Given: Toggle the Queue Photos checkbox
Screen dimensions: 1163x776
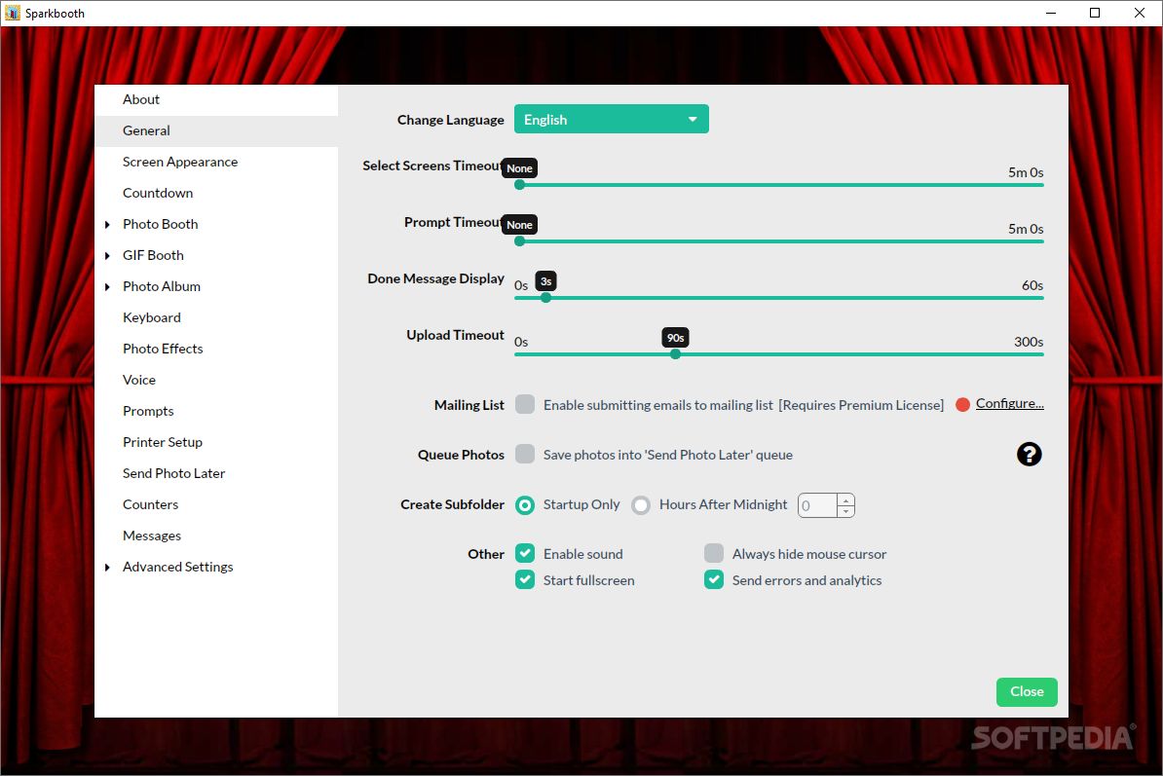Looking at the screenshot, I should (x=525, y=454).
